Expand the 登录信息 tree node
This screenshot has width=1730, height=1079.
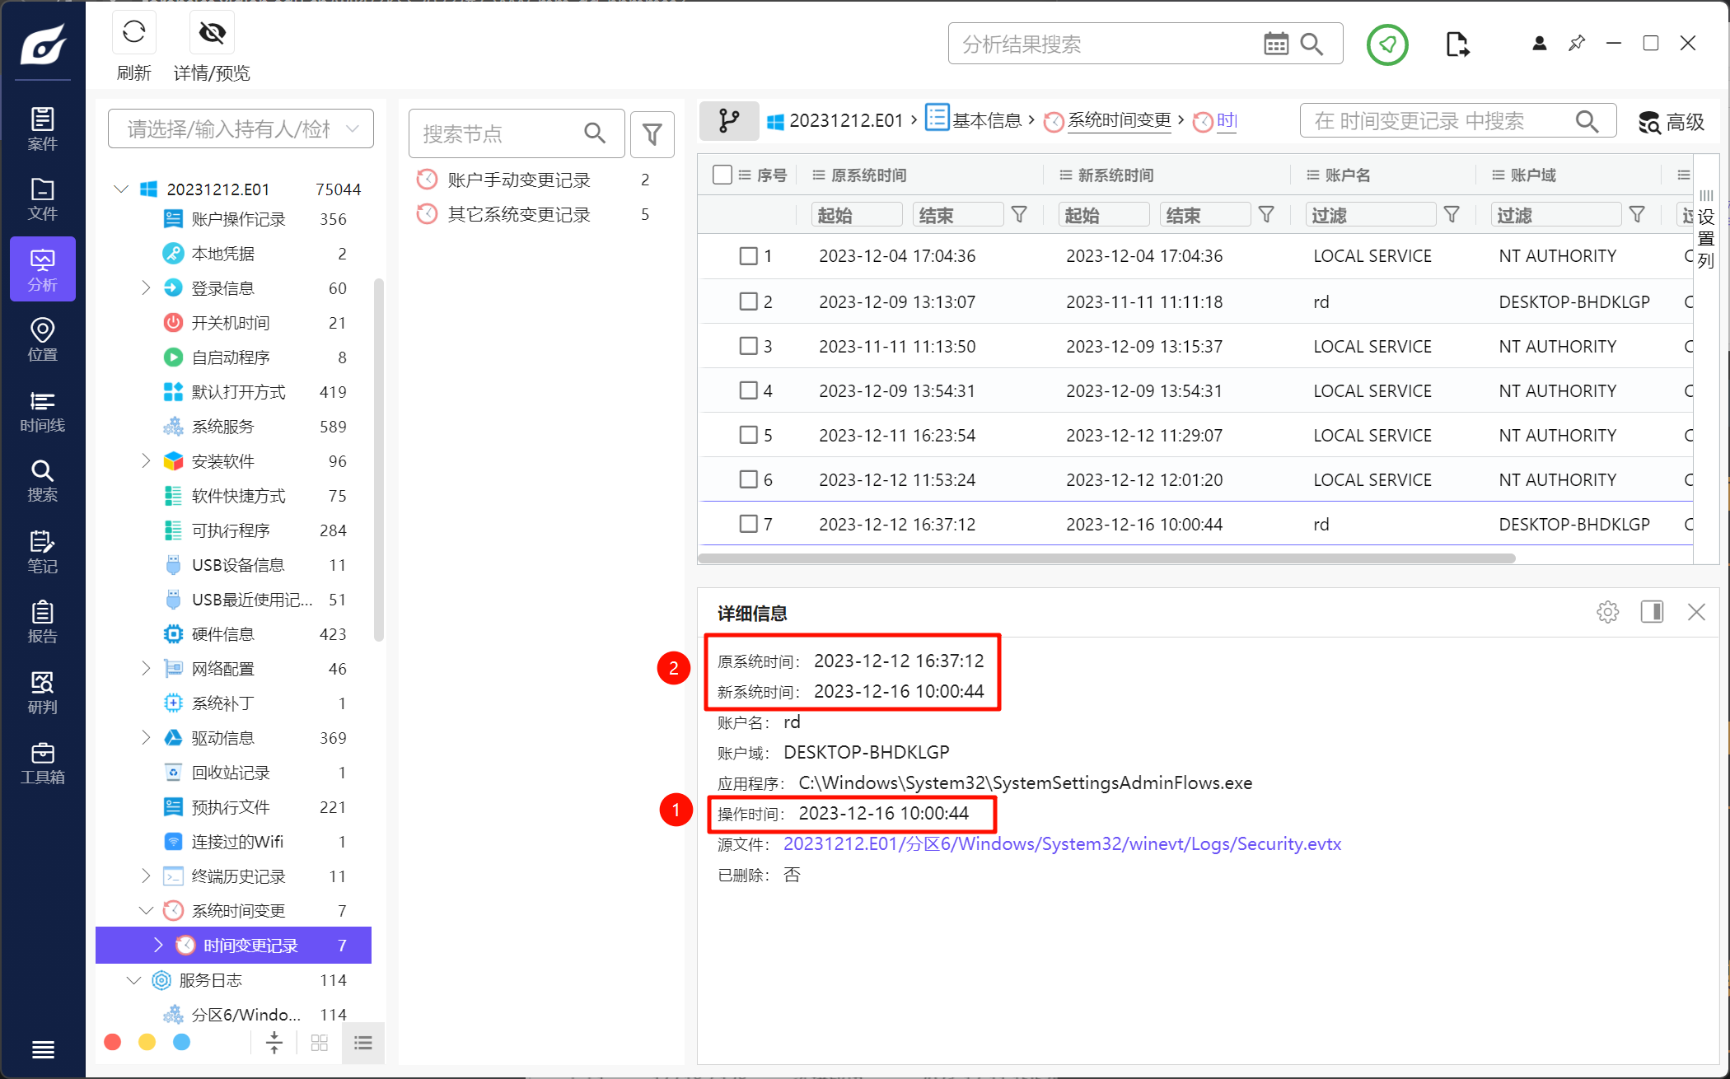point(146,288)
